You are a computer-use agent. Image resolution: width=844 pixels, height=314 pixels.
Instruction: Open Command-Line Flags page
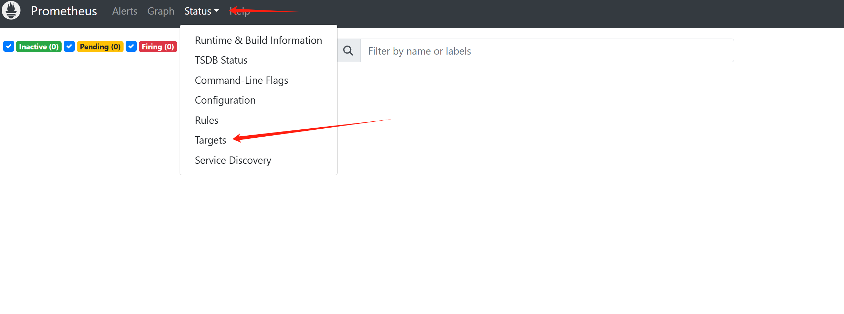(241, 80)
